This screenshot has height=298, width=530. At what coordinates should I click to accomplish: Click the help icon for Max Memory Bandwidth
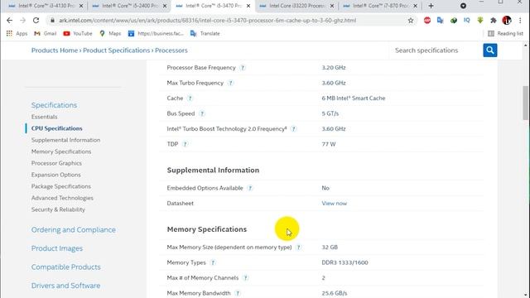point(238,293)
